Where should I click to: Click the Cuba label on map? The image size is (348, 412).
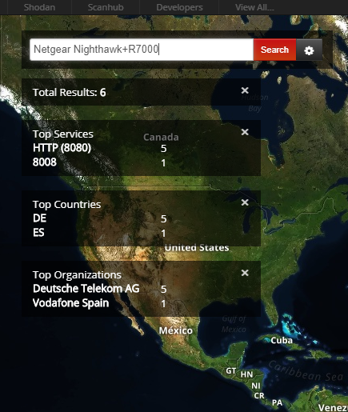point(282,341)
